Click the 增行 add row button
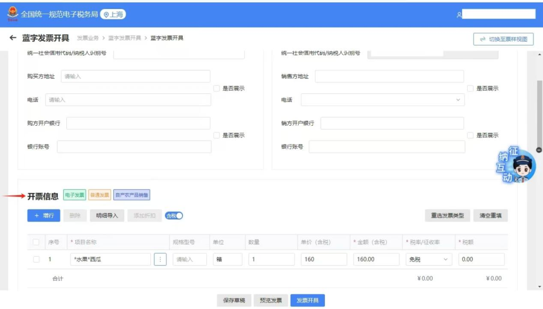This screenshot has width=543, height=309. (x=44, y=216)
